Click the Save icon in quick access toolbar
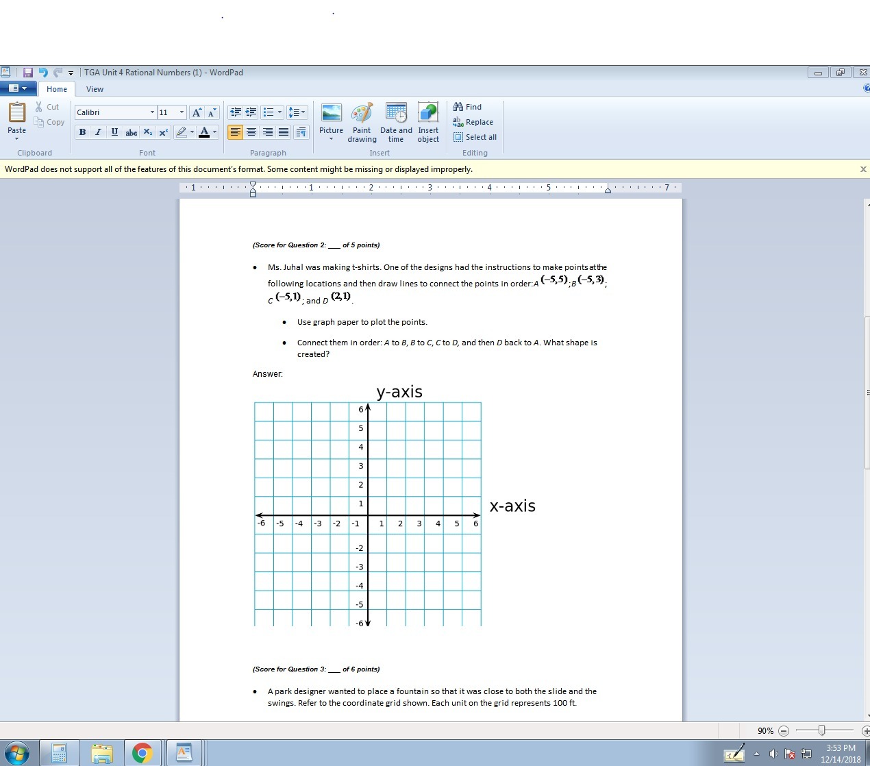 tap(28, 73)
